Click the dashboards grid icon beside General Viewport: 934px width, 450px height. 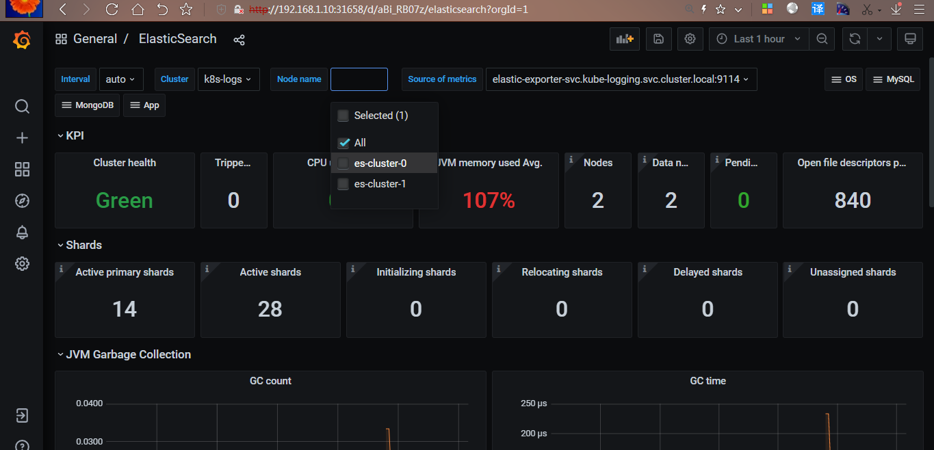coord(62,39)
